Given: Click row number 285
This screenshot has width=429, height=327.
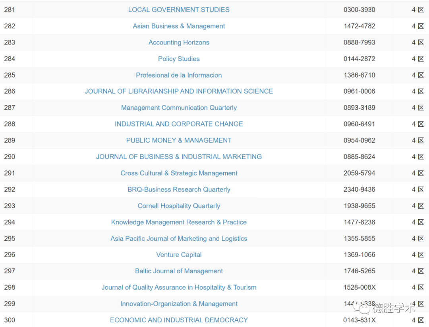Looking at the screenshot, I should click(10, 75).
